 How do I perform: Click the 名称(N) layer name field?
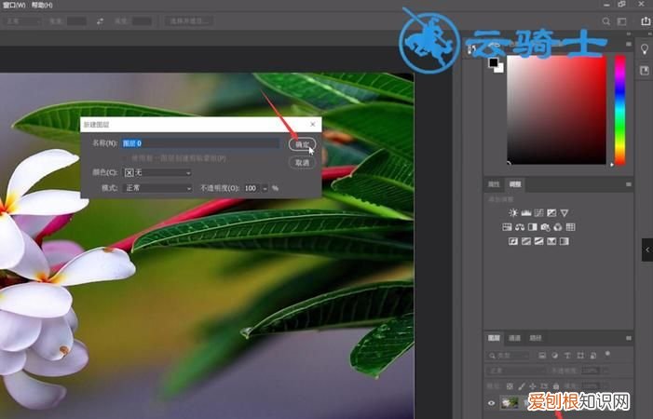point(200,143)
